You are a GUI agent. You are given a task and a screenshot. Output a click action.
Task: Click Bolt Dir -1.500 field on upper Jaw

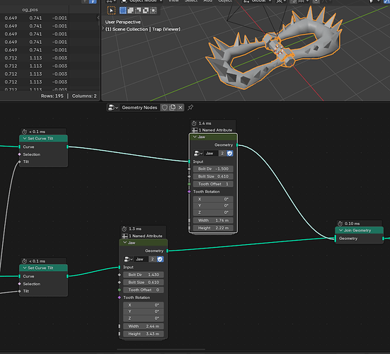[213, 169]
